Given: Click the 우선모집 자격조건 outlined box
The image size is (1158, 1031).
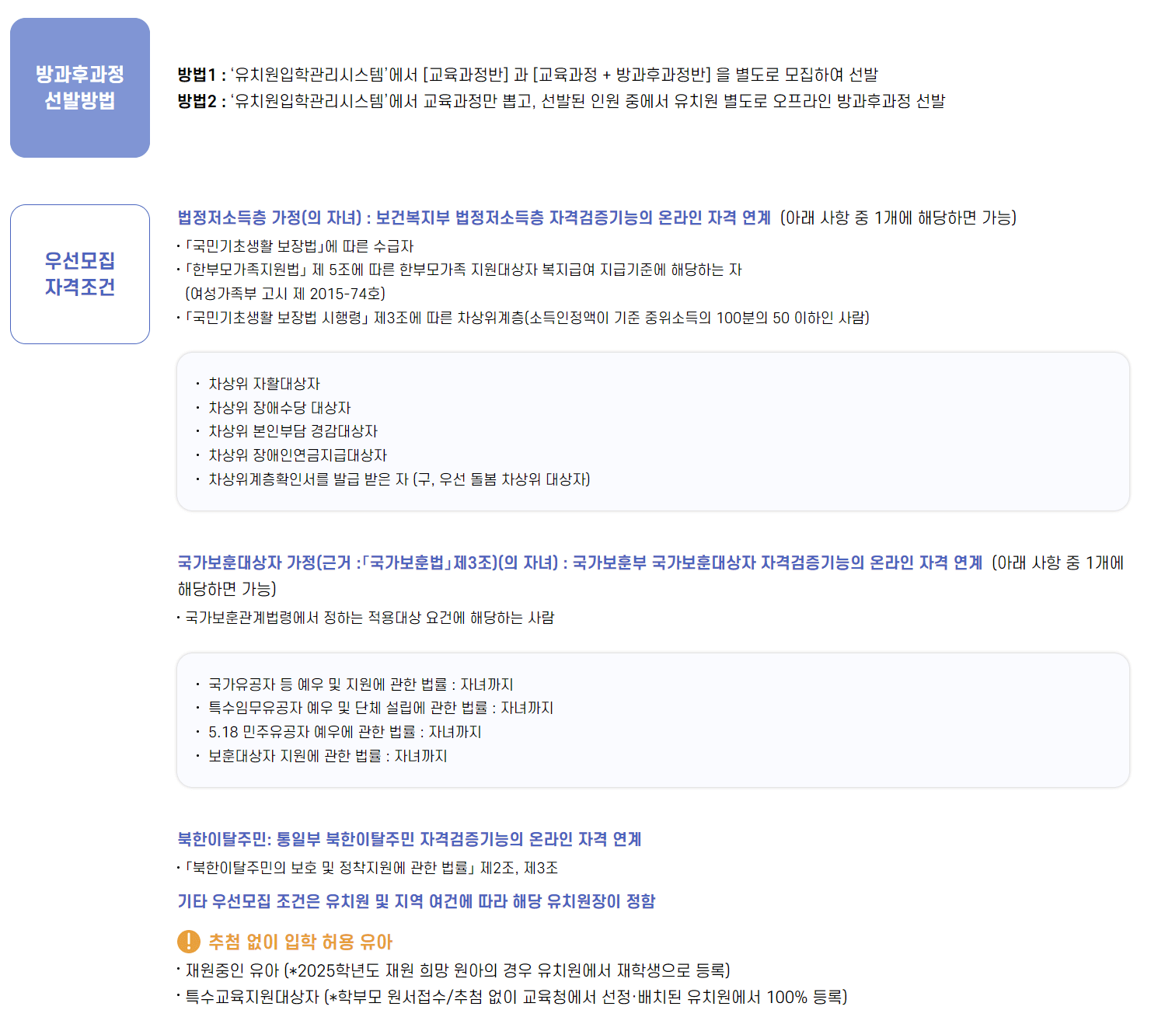Looking at the screenshot, I should pos(80,274).
